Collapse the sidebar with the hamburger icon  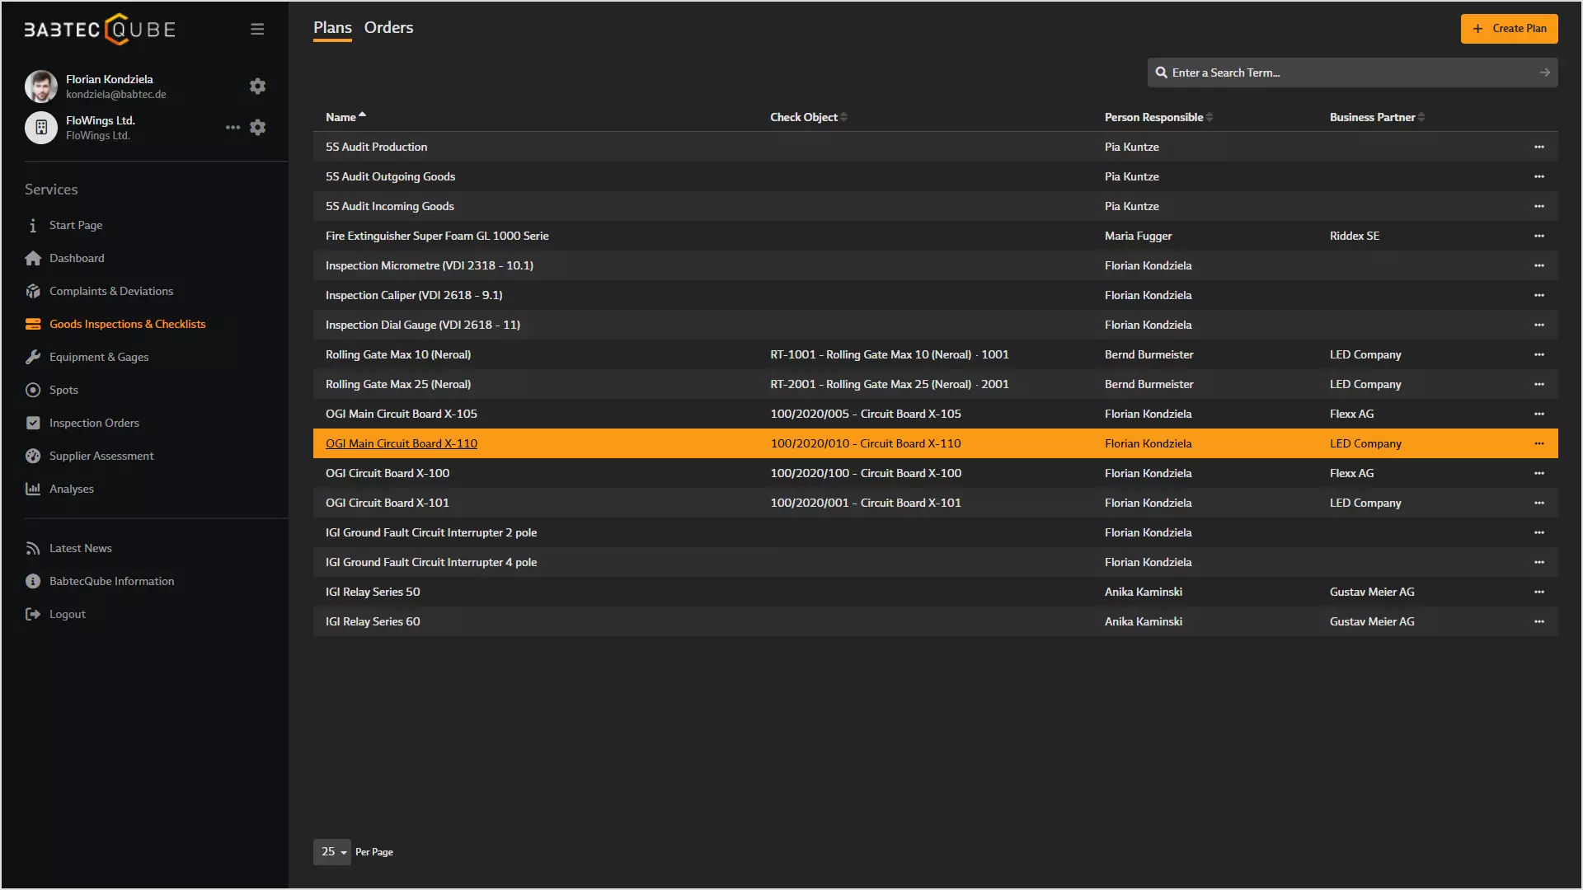pyautogui.click(x=257, y=30)
